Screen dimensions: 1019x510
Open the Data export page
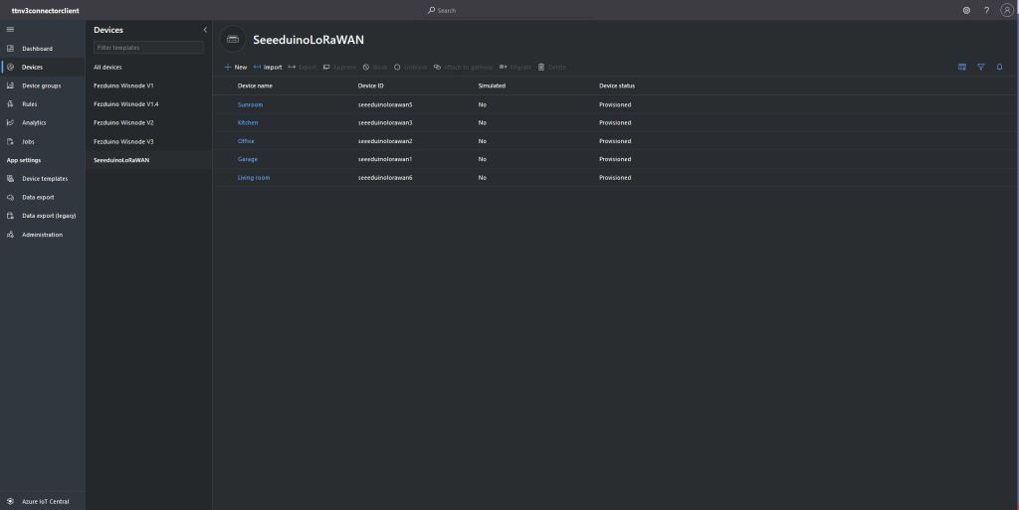(38, 197)
